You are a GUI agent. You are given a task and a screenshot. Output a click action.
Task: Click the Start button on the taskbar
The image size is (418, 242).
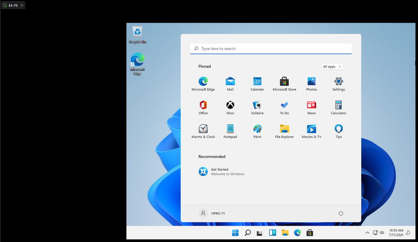coord(235,233)
